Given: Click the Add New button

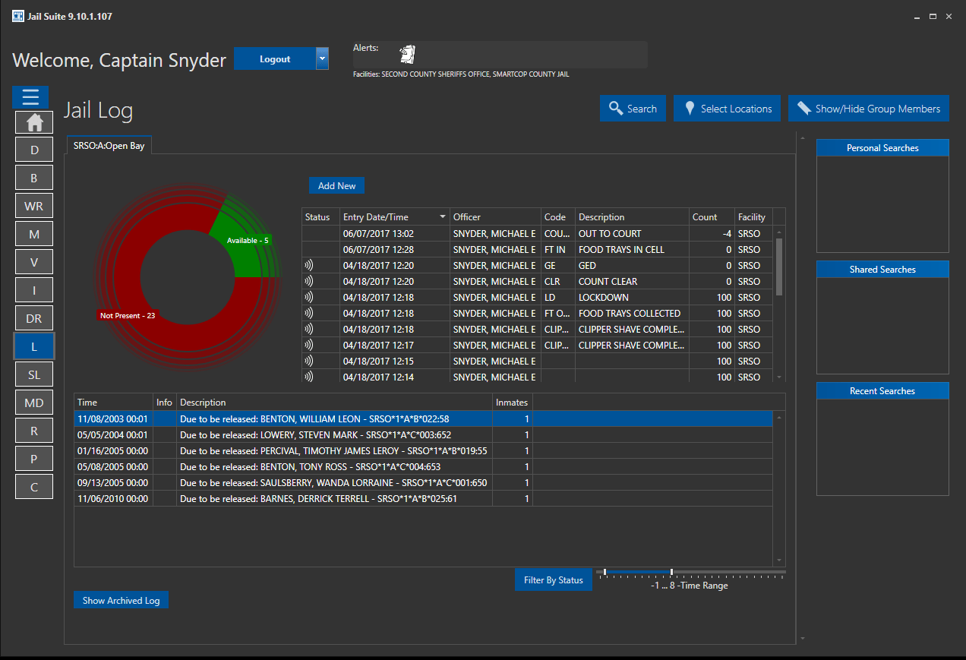Looking at the screenshot, I should [336, 186].
